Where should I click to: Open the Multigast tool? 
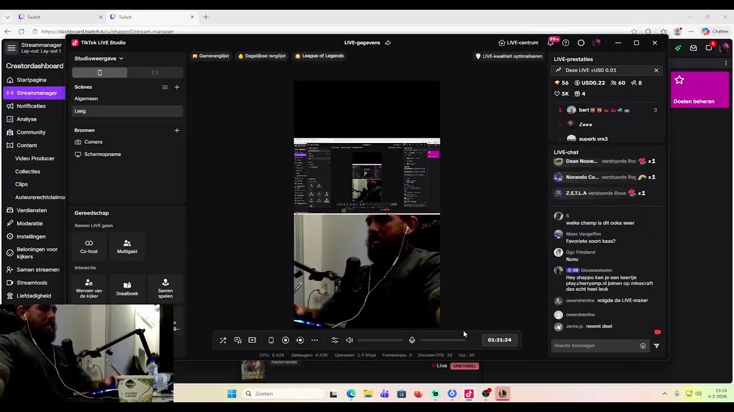[x=127, y=246]
